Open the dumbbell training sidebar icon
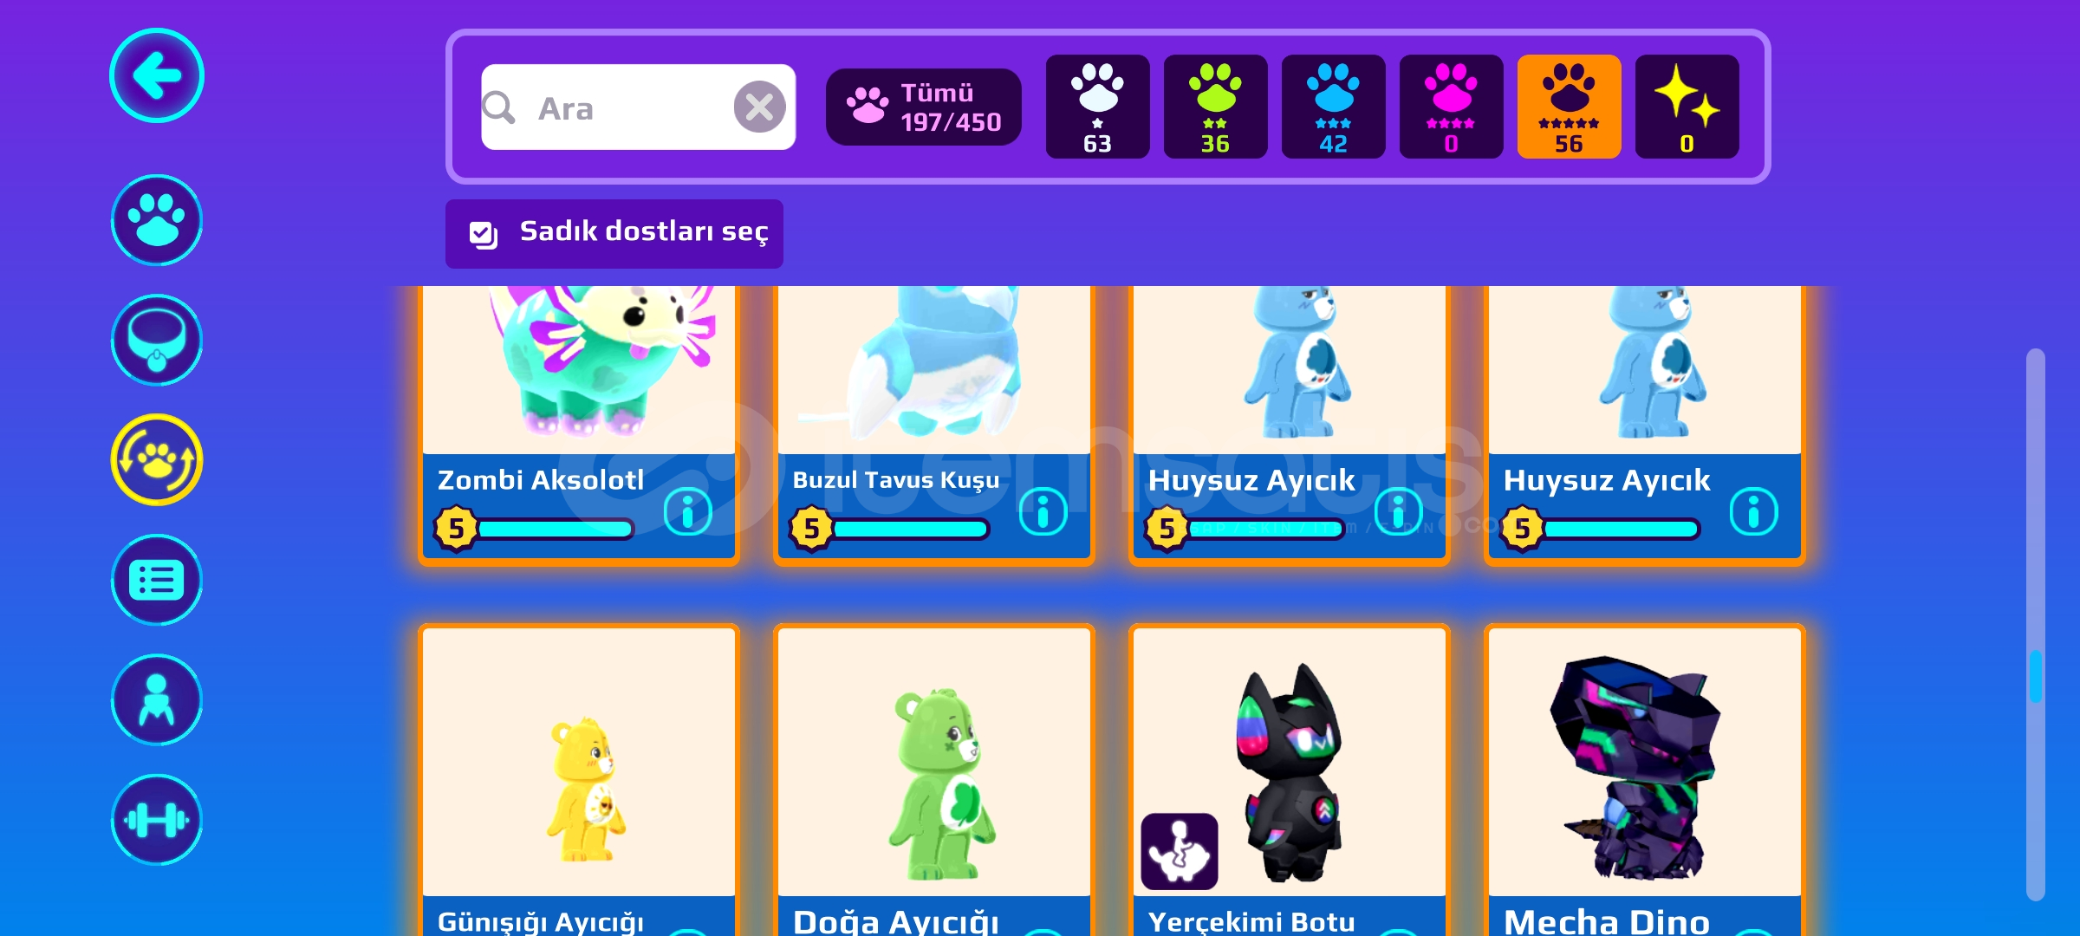The image size is (2080, 936). click(157, 820)
